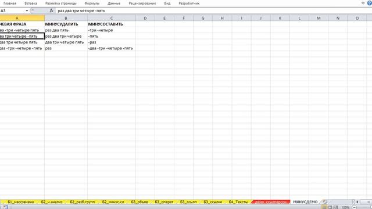Select column B header

pos(66,18)
